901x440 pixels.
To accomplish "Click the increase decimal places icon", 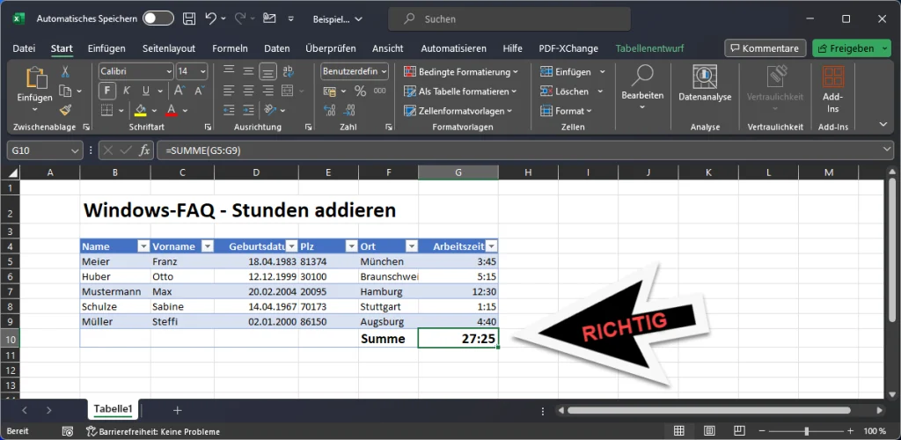I will 330,110.
